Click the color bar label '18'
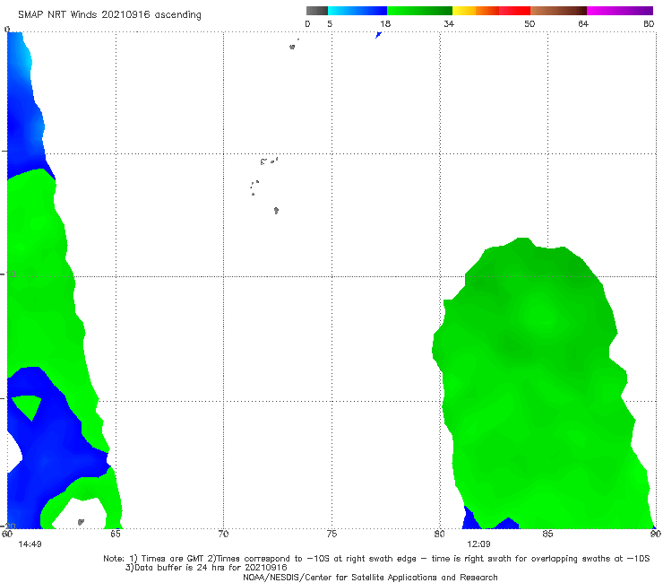663x583 pixels. click(385, 24)
